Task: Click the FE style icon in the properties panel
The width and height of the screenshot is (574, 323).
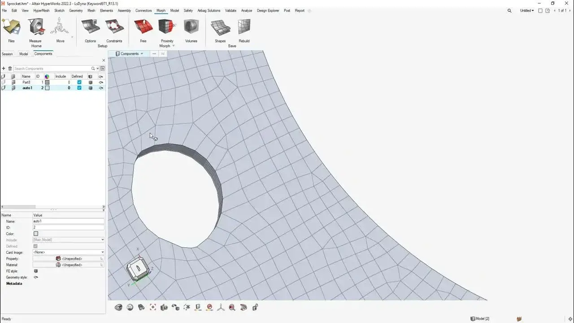Action: [x=36, y=271]
